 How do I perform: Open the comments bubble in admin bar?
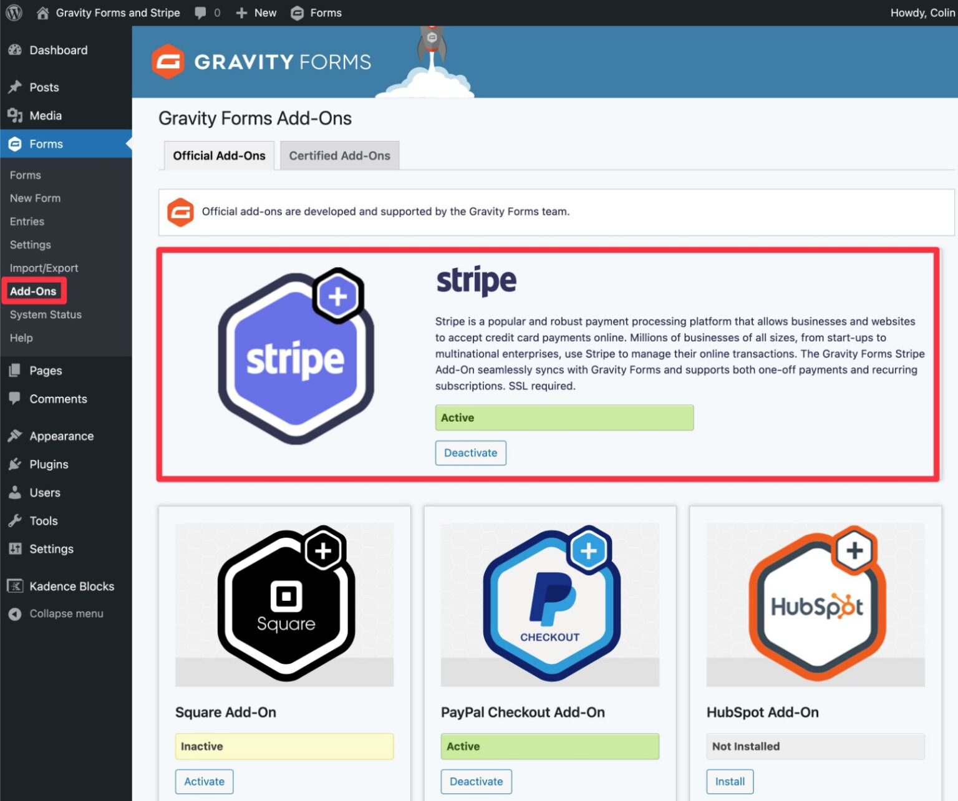coord(201,12)
